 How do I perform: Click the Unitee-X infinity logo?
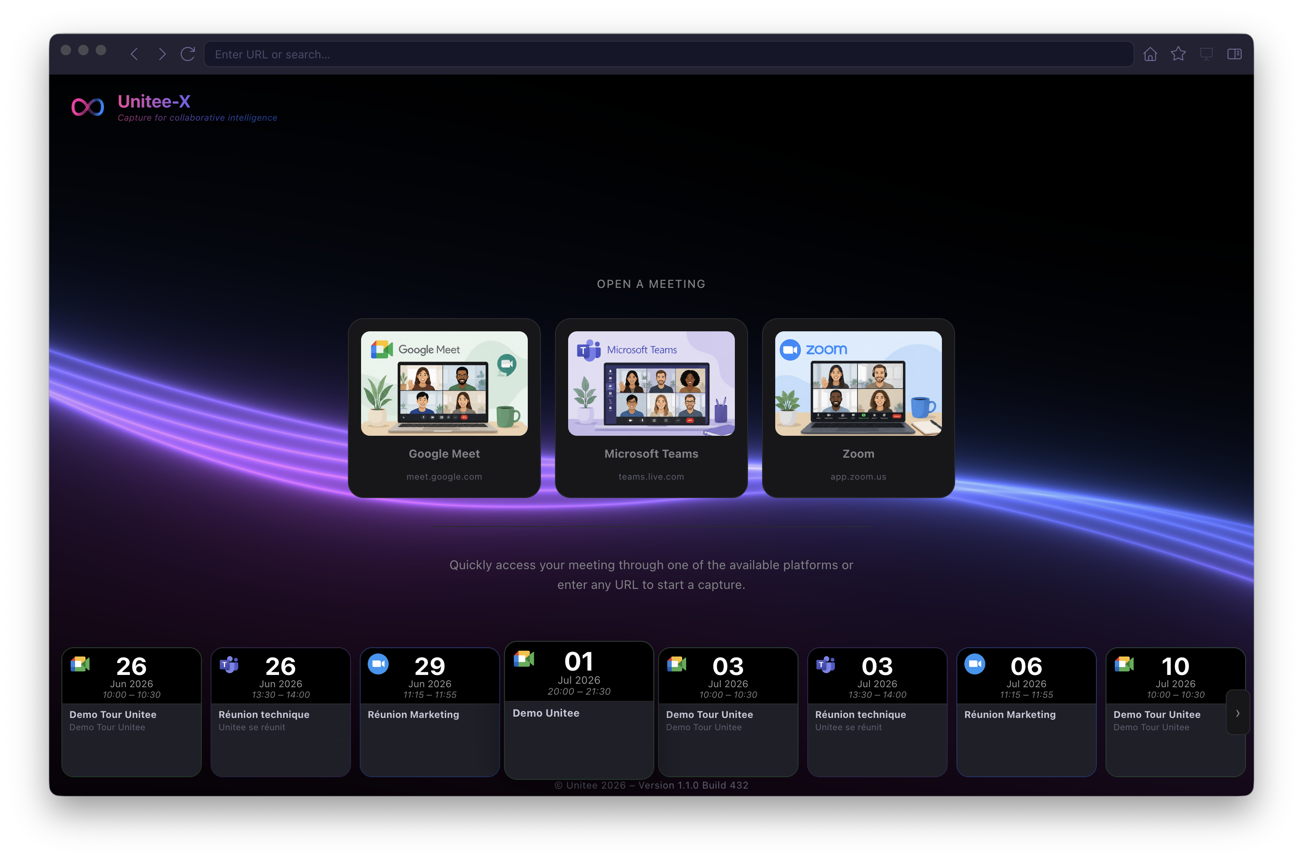point(88,107)
